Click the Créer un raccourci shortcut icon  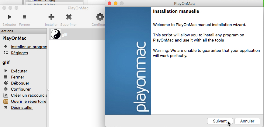pyautogui.click(x=5, y=95)
